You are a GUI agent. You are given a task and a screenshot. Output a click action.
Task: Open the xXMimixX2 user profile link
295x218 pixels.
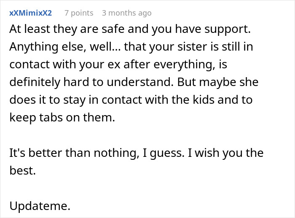click(x=30, y=13)
